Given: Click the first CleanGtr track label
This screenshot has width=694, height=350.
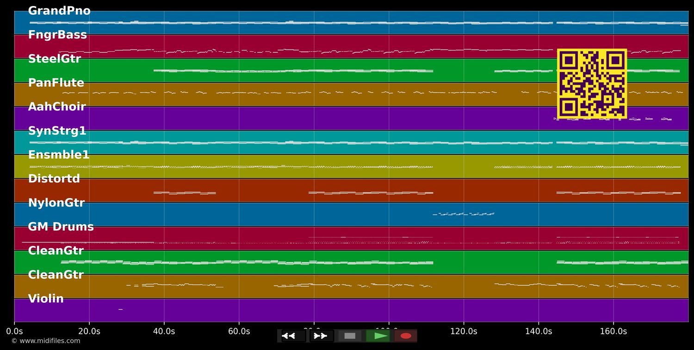Looking at the screenshot, I should pos(56,250).
